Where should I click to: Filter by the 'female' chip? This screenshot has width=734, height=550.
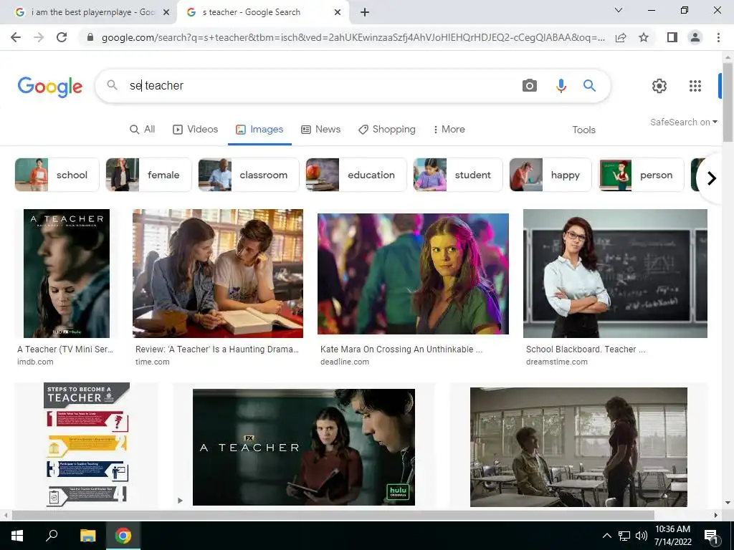click(148, 175)
